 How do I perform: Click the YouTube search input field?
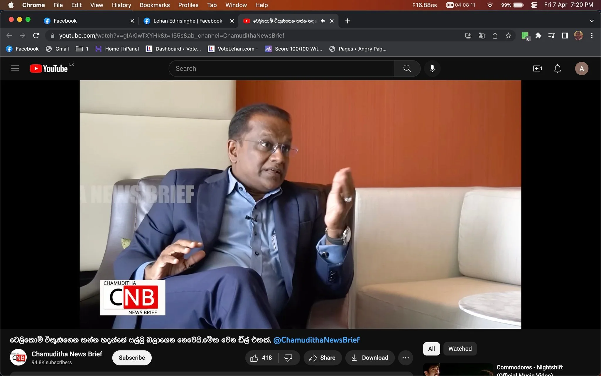[281, 68]
